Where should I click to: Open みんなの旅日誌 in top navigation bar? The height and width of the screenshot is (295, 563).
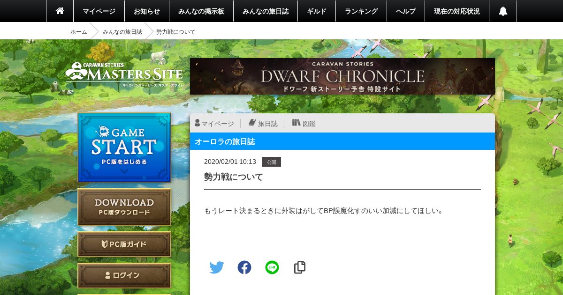coord(266,11)
